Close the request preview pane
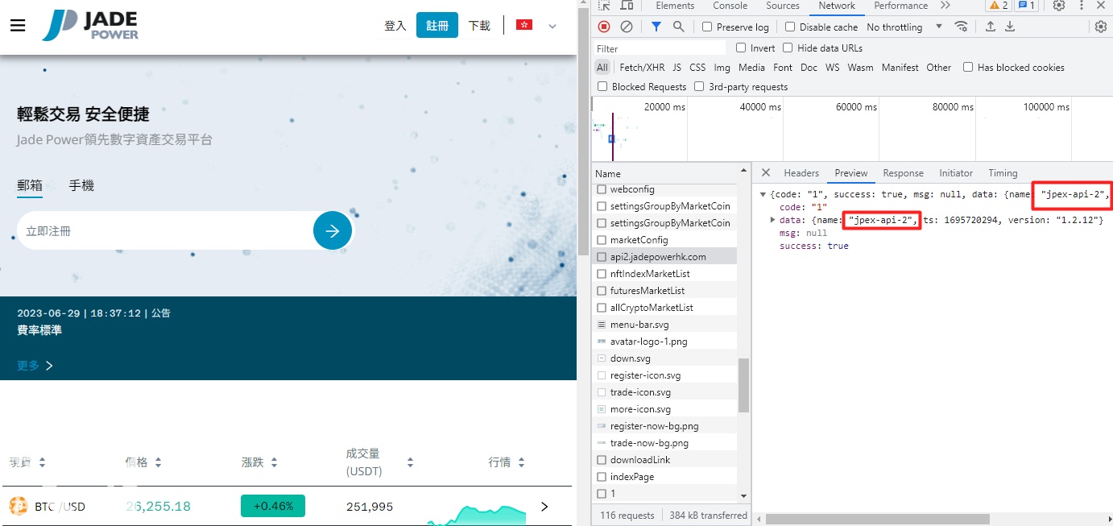This screenshot has width=1113, height=526. pos(766,173)
